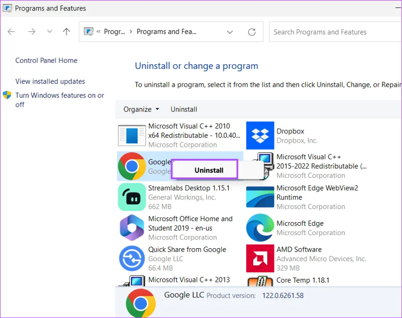Focus the Search Programs and Features box
This screenshot has width=402, height=318.
click(x=335, y=32)
